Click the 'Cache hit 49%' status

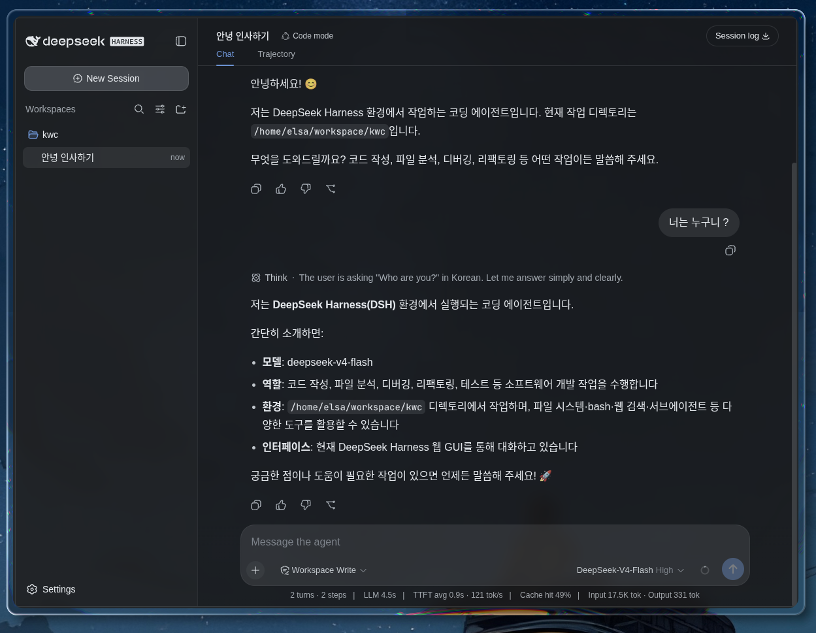click(546, 595)
